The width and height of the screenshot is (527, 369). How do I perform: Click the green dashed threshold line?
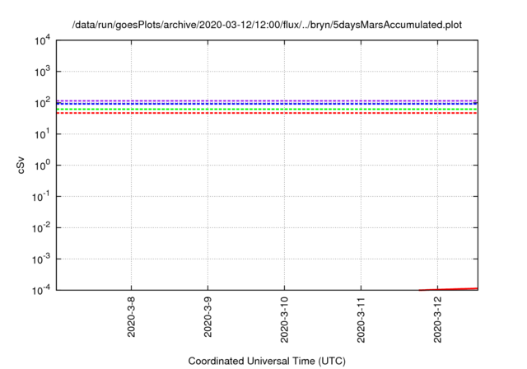[267, 110]
